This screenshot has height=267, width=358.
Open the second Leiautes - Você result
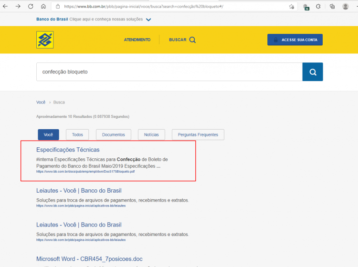(79, 225)
